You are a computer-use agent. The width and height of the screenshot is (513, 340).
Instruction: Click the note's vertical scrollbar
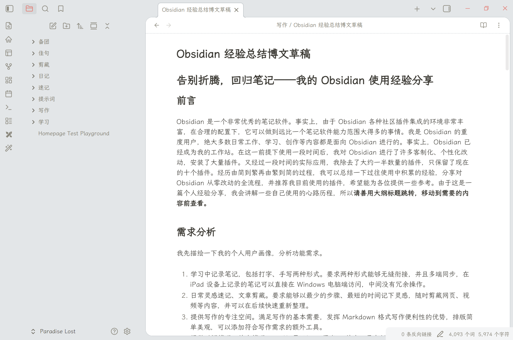coord(507,52)
